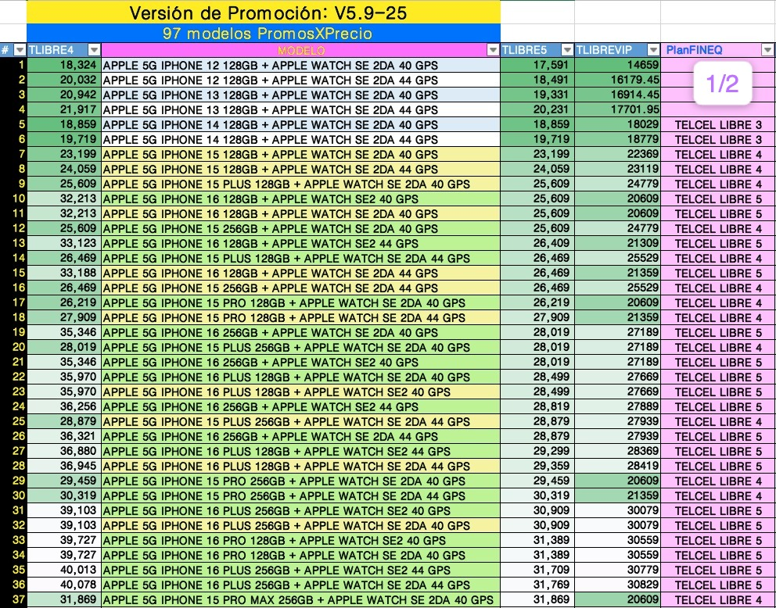Select TLIBRE5 value 28,819
The width and height of the screenshot is (776, 608).
[537, 406]
